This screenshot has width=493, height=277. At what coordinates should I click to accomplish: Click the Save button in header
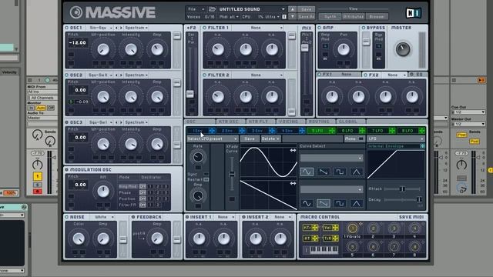(x=307, y=9)
